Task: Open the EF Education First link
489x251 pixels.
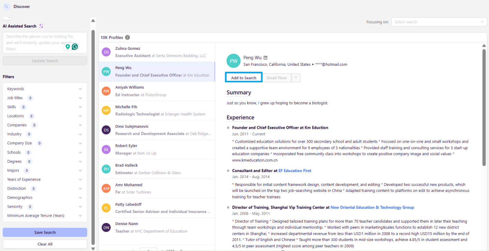Action: [295, 171]
